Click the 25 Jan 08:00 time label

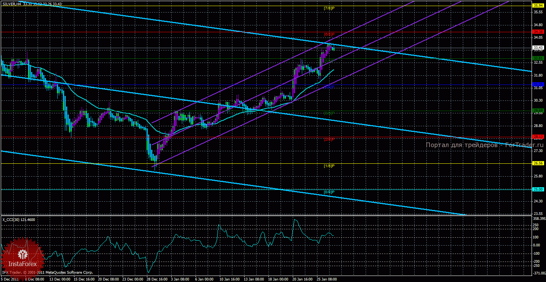[x=327, y=279]
